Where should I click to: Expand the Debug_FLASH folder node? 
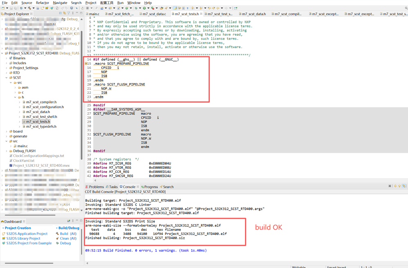click(x=7, y=151)
